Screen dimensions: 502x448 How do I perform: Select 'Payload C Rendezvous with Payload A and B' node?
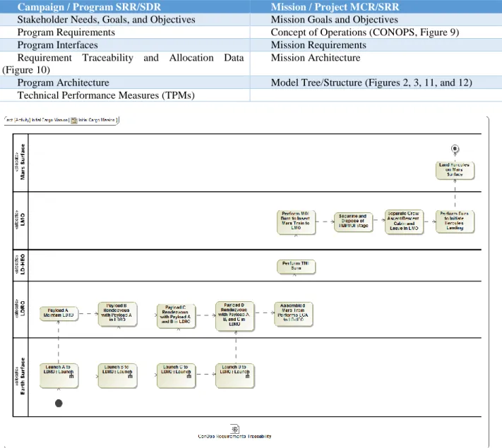click(176, 315)
